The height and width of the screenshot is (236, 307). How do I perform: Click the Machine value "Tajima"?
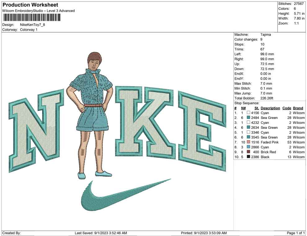(x=265, y=35)
